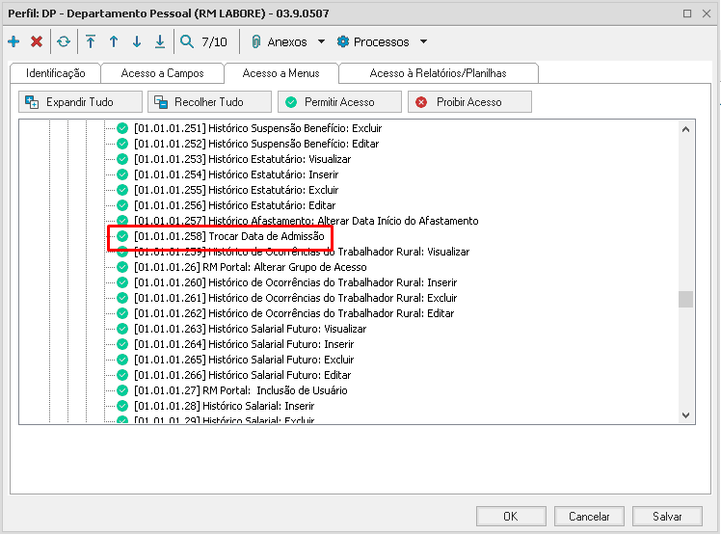Click the Proibir Acesso button
This screenshot has width=721, height=535.
pyautogui.click(x=470, y=101)
